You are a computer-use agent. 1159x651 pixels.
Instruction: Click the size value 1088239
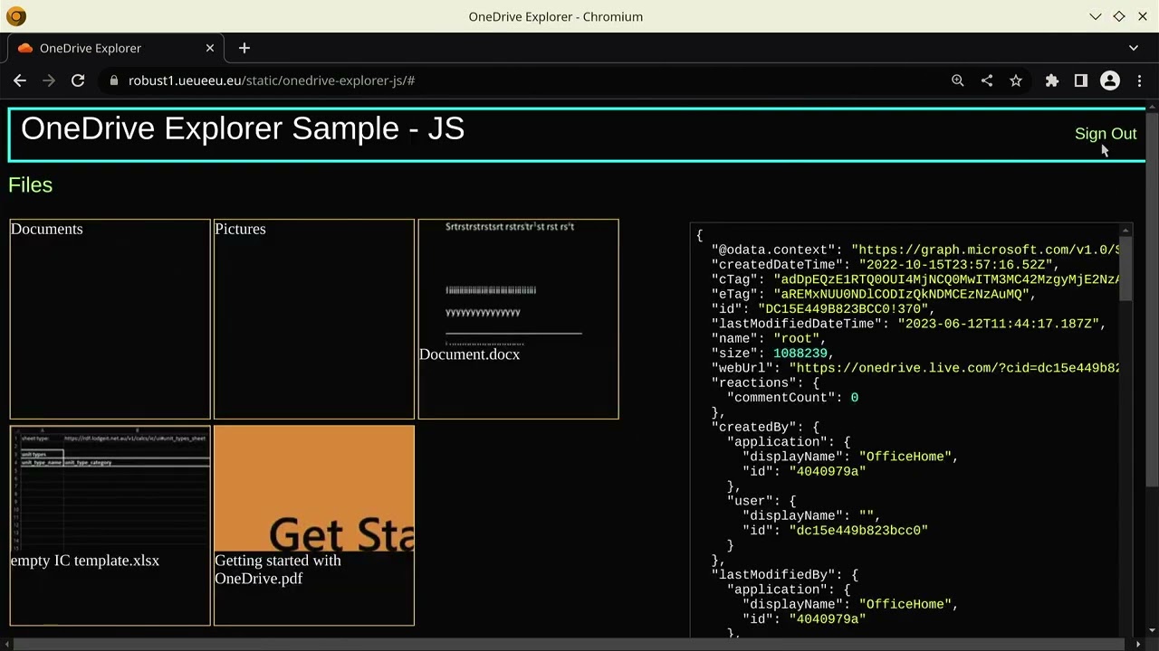coord(800,354)
